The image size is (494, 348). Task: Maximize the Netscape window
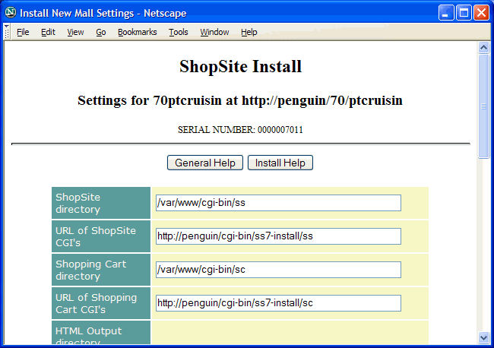464,13
